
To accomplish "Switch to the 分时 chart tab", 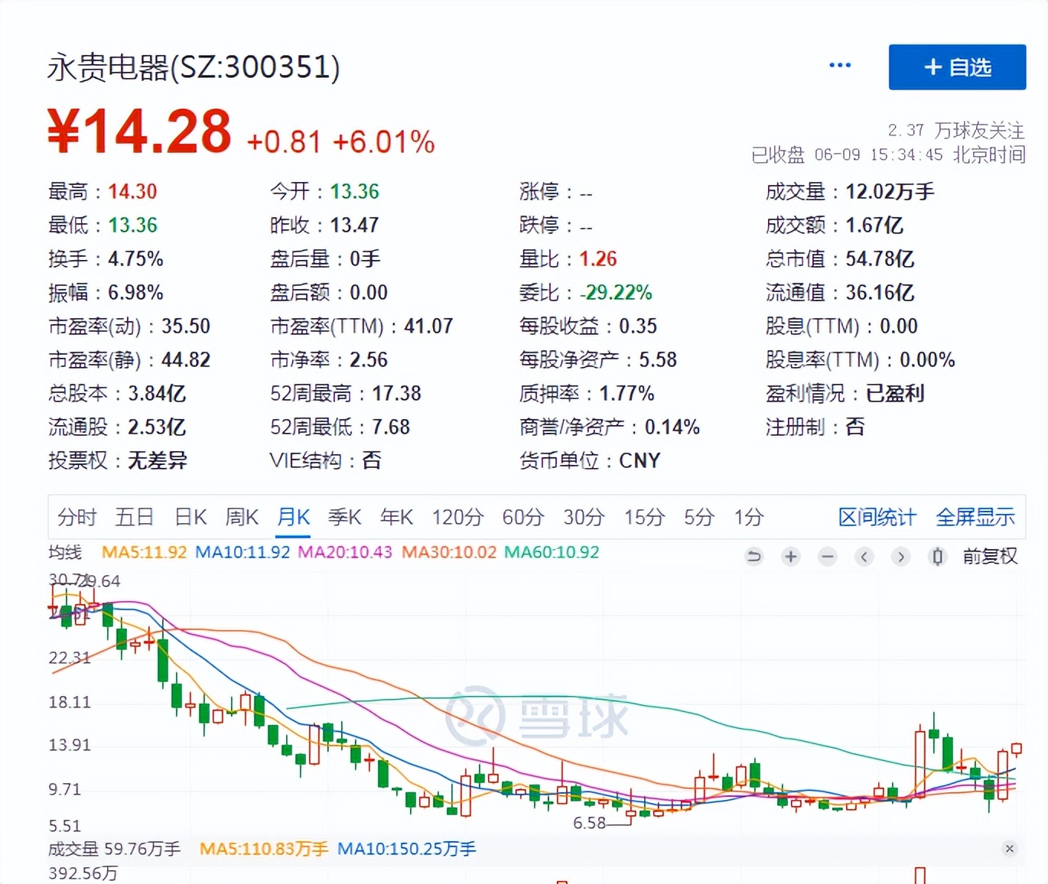I will 77,518.
